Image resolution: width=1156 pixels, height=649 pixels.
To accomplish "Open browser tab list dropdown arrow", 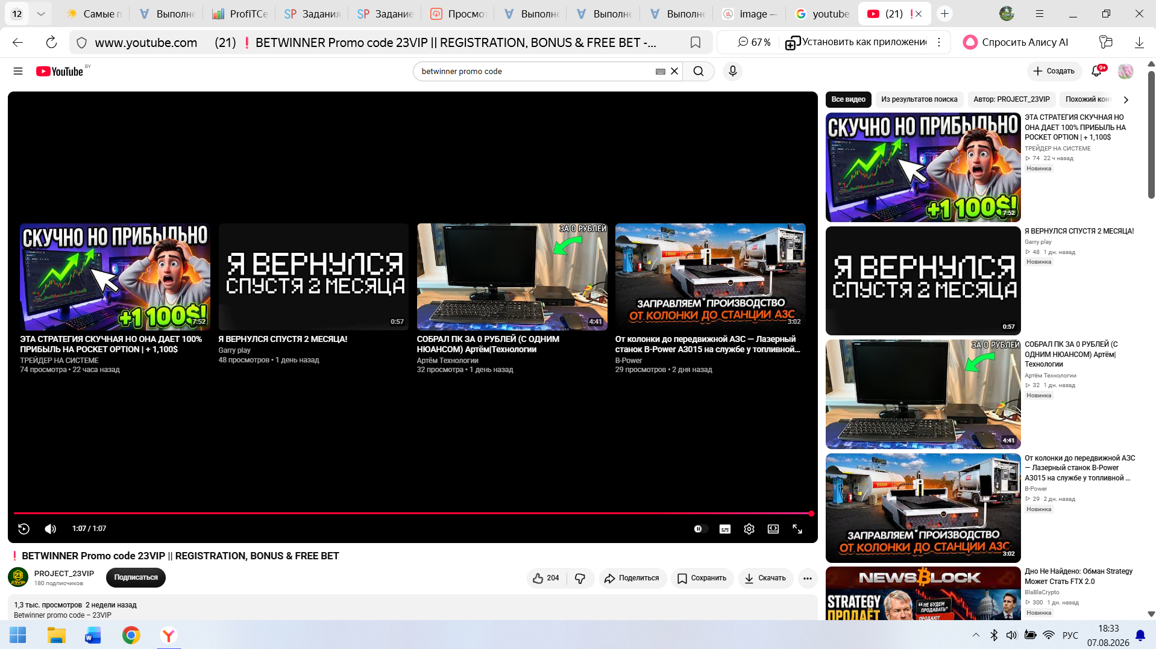I will tap(41, 14).
